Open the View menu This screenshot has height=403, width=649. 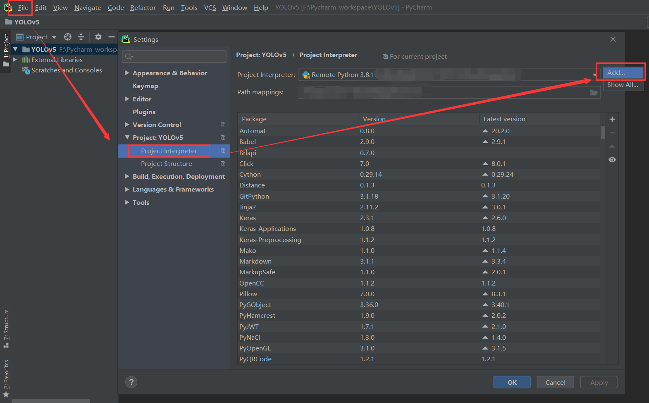tap(60, 7)
